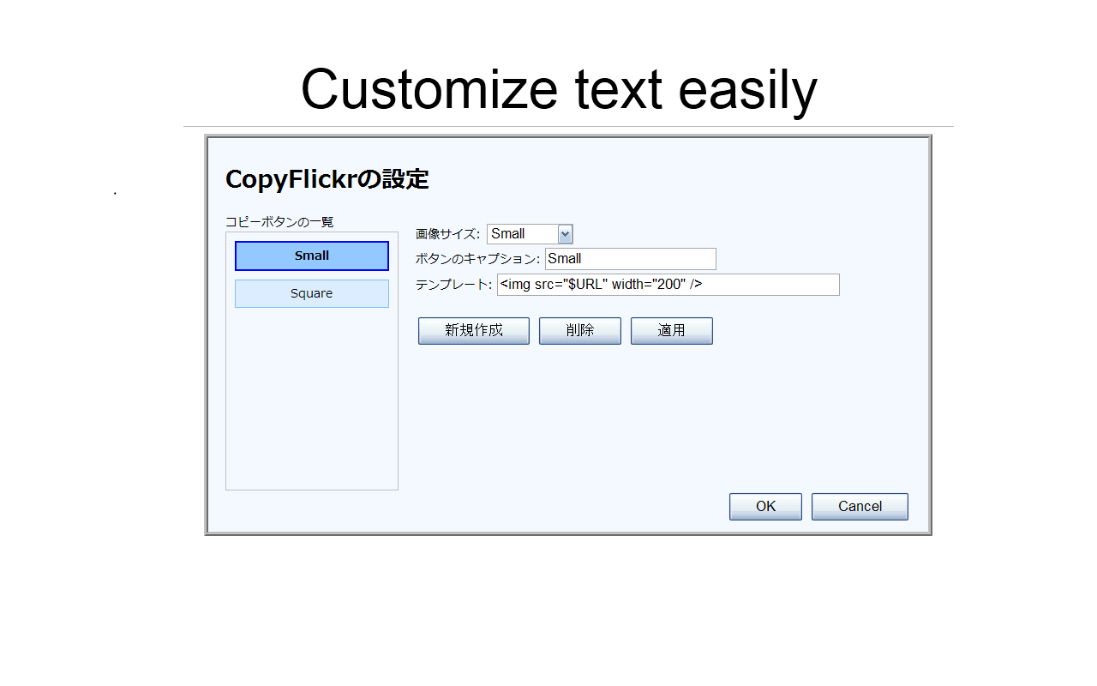Click the dialog window border frame
Screen dimensions: 1097x686
pyautogui.click(x=567, y=137)
